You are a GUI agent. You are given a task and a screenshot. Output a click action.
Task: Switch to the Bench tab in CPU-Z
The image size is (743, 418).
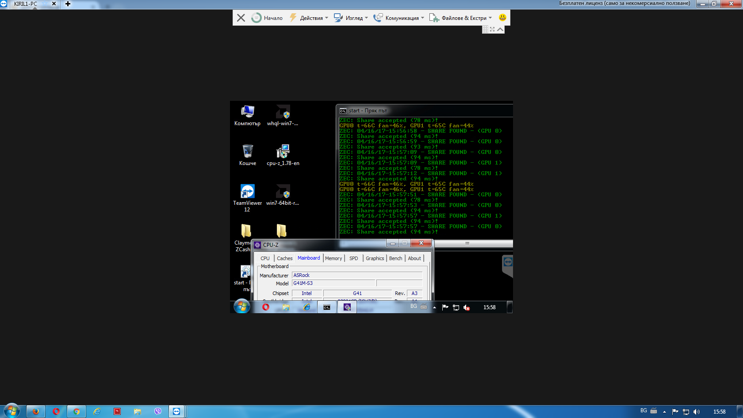click(396, 258)
